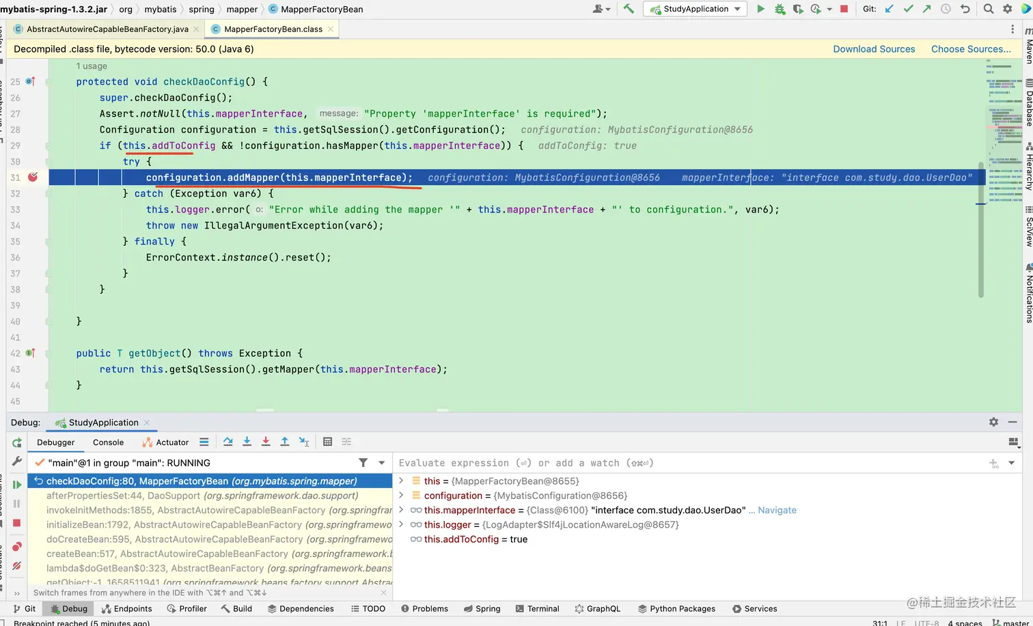This screenshot has height=626, width=1033.
Task: Click the Step Into debugger icon
Action: click(247, 442)
